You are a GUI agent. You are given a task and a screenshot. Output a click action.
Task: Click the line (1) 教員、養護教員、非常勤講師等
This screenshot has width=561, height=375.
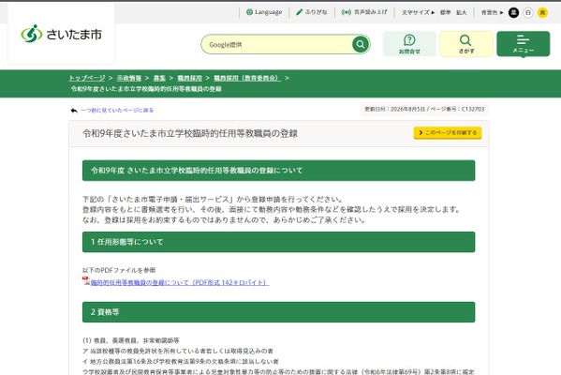click(130, 340)
